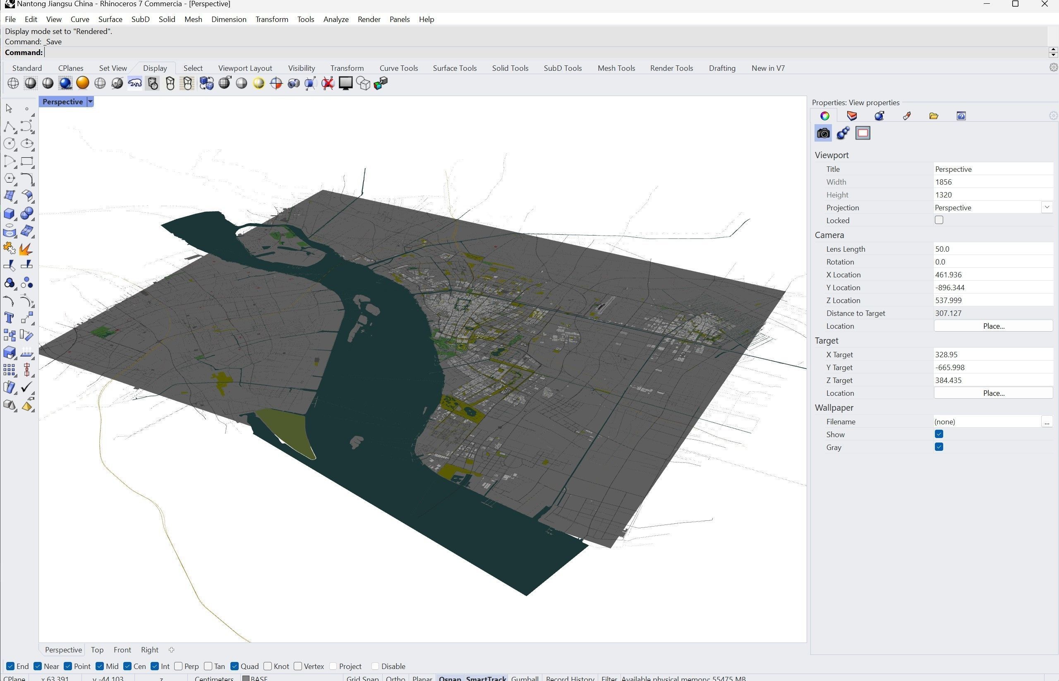
Task: Open the File menu
Action: click(10, 19)
